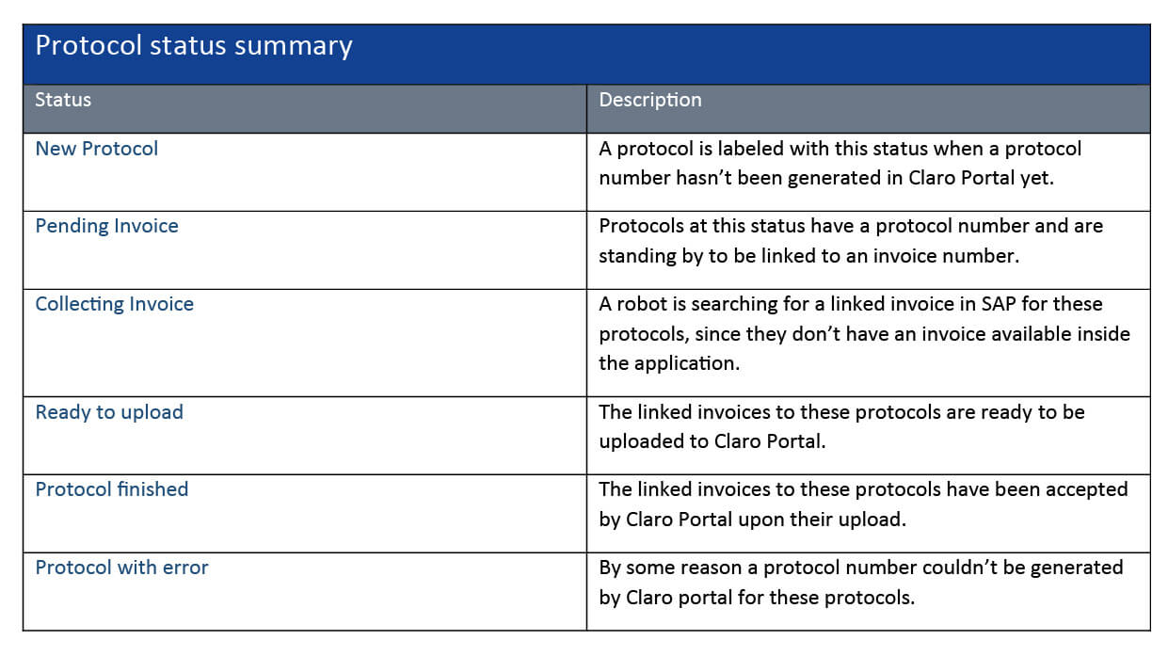
Task: Select the Protocol with error link
Action: point(121,568)
